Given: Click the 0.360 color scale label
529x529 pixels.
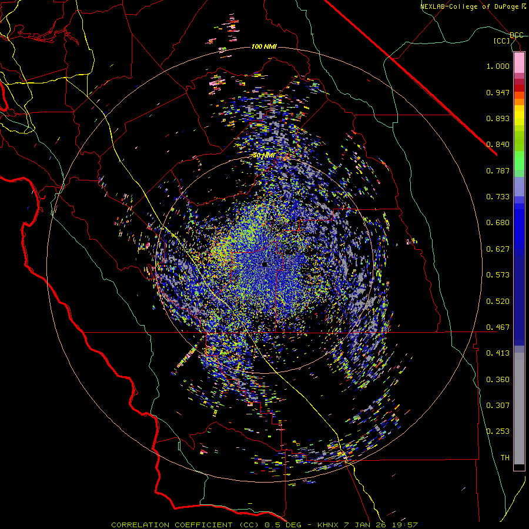Looking at the screenshot, I should (x=498, y=380).
